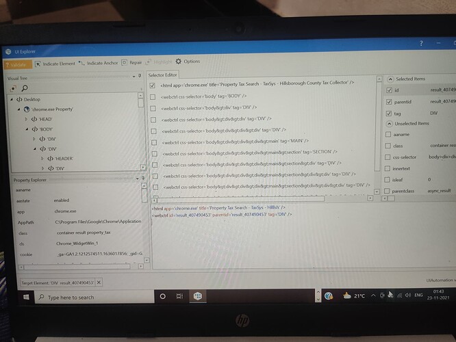Check the css-selector unselected item

point(388,157)
